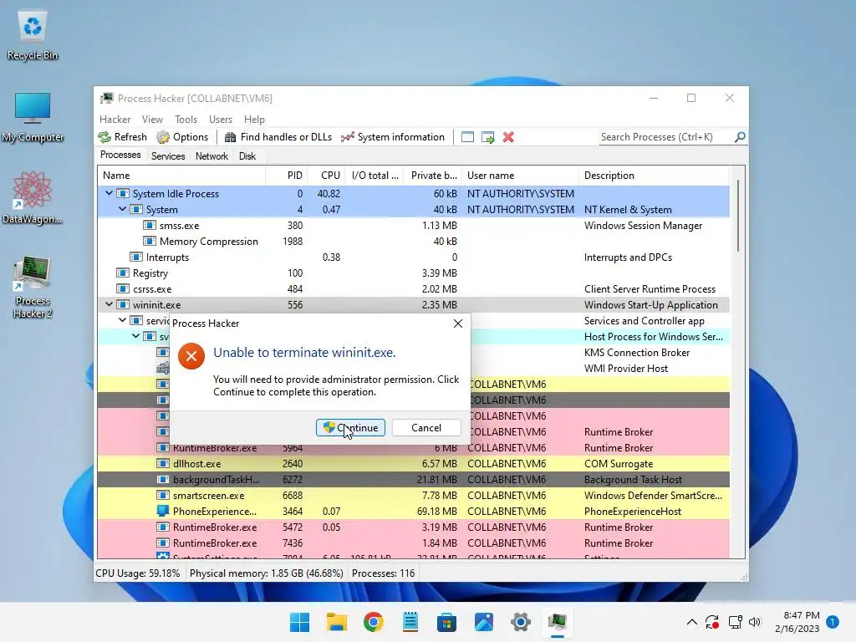The image size is (856, 642).
Task: Switch to the Disk tab
Action: (247, 156)
